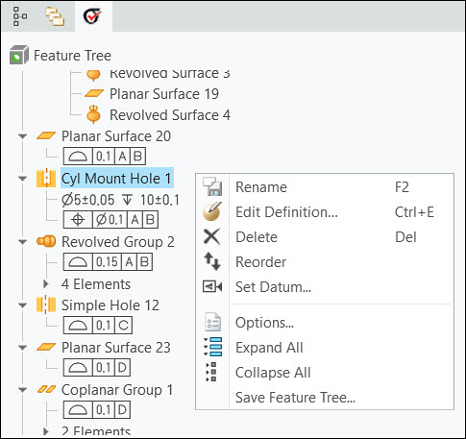This screenshot has height=439, width=466.
Task: Select the profile 0.1 C frame
Action: [x=98, y=326]
